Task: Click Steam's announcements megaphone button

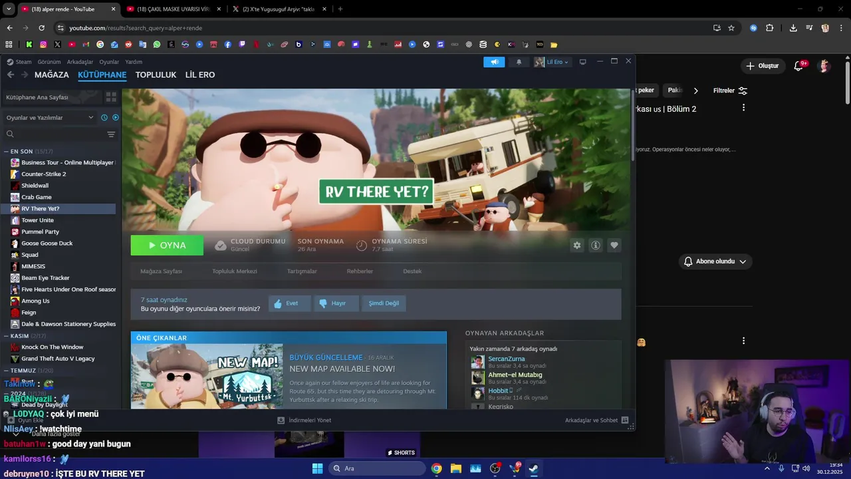Action: 494,62
